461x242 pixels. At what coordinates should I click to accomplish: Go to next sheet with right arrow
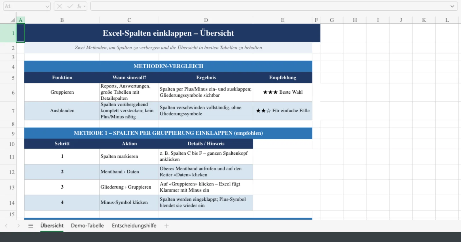(18, 226)
